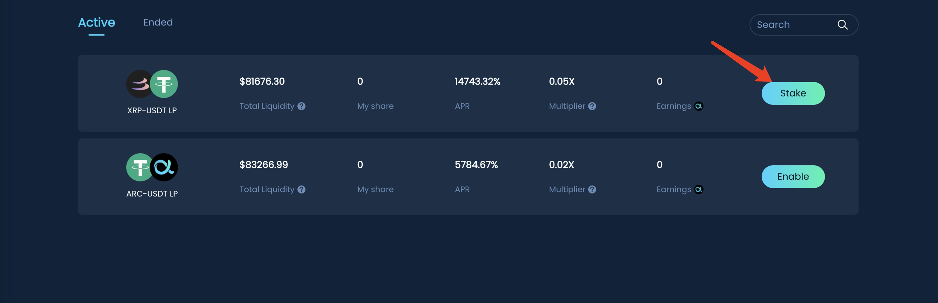
Task: Switch to the Active tab
Action: 97,23
